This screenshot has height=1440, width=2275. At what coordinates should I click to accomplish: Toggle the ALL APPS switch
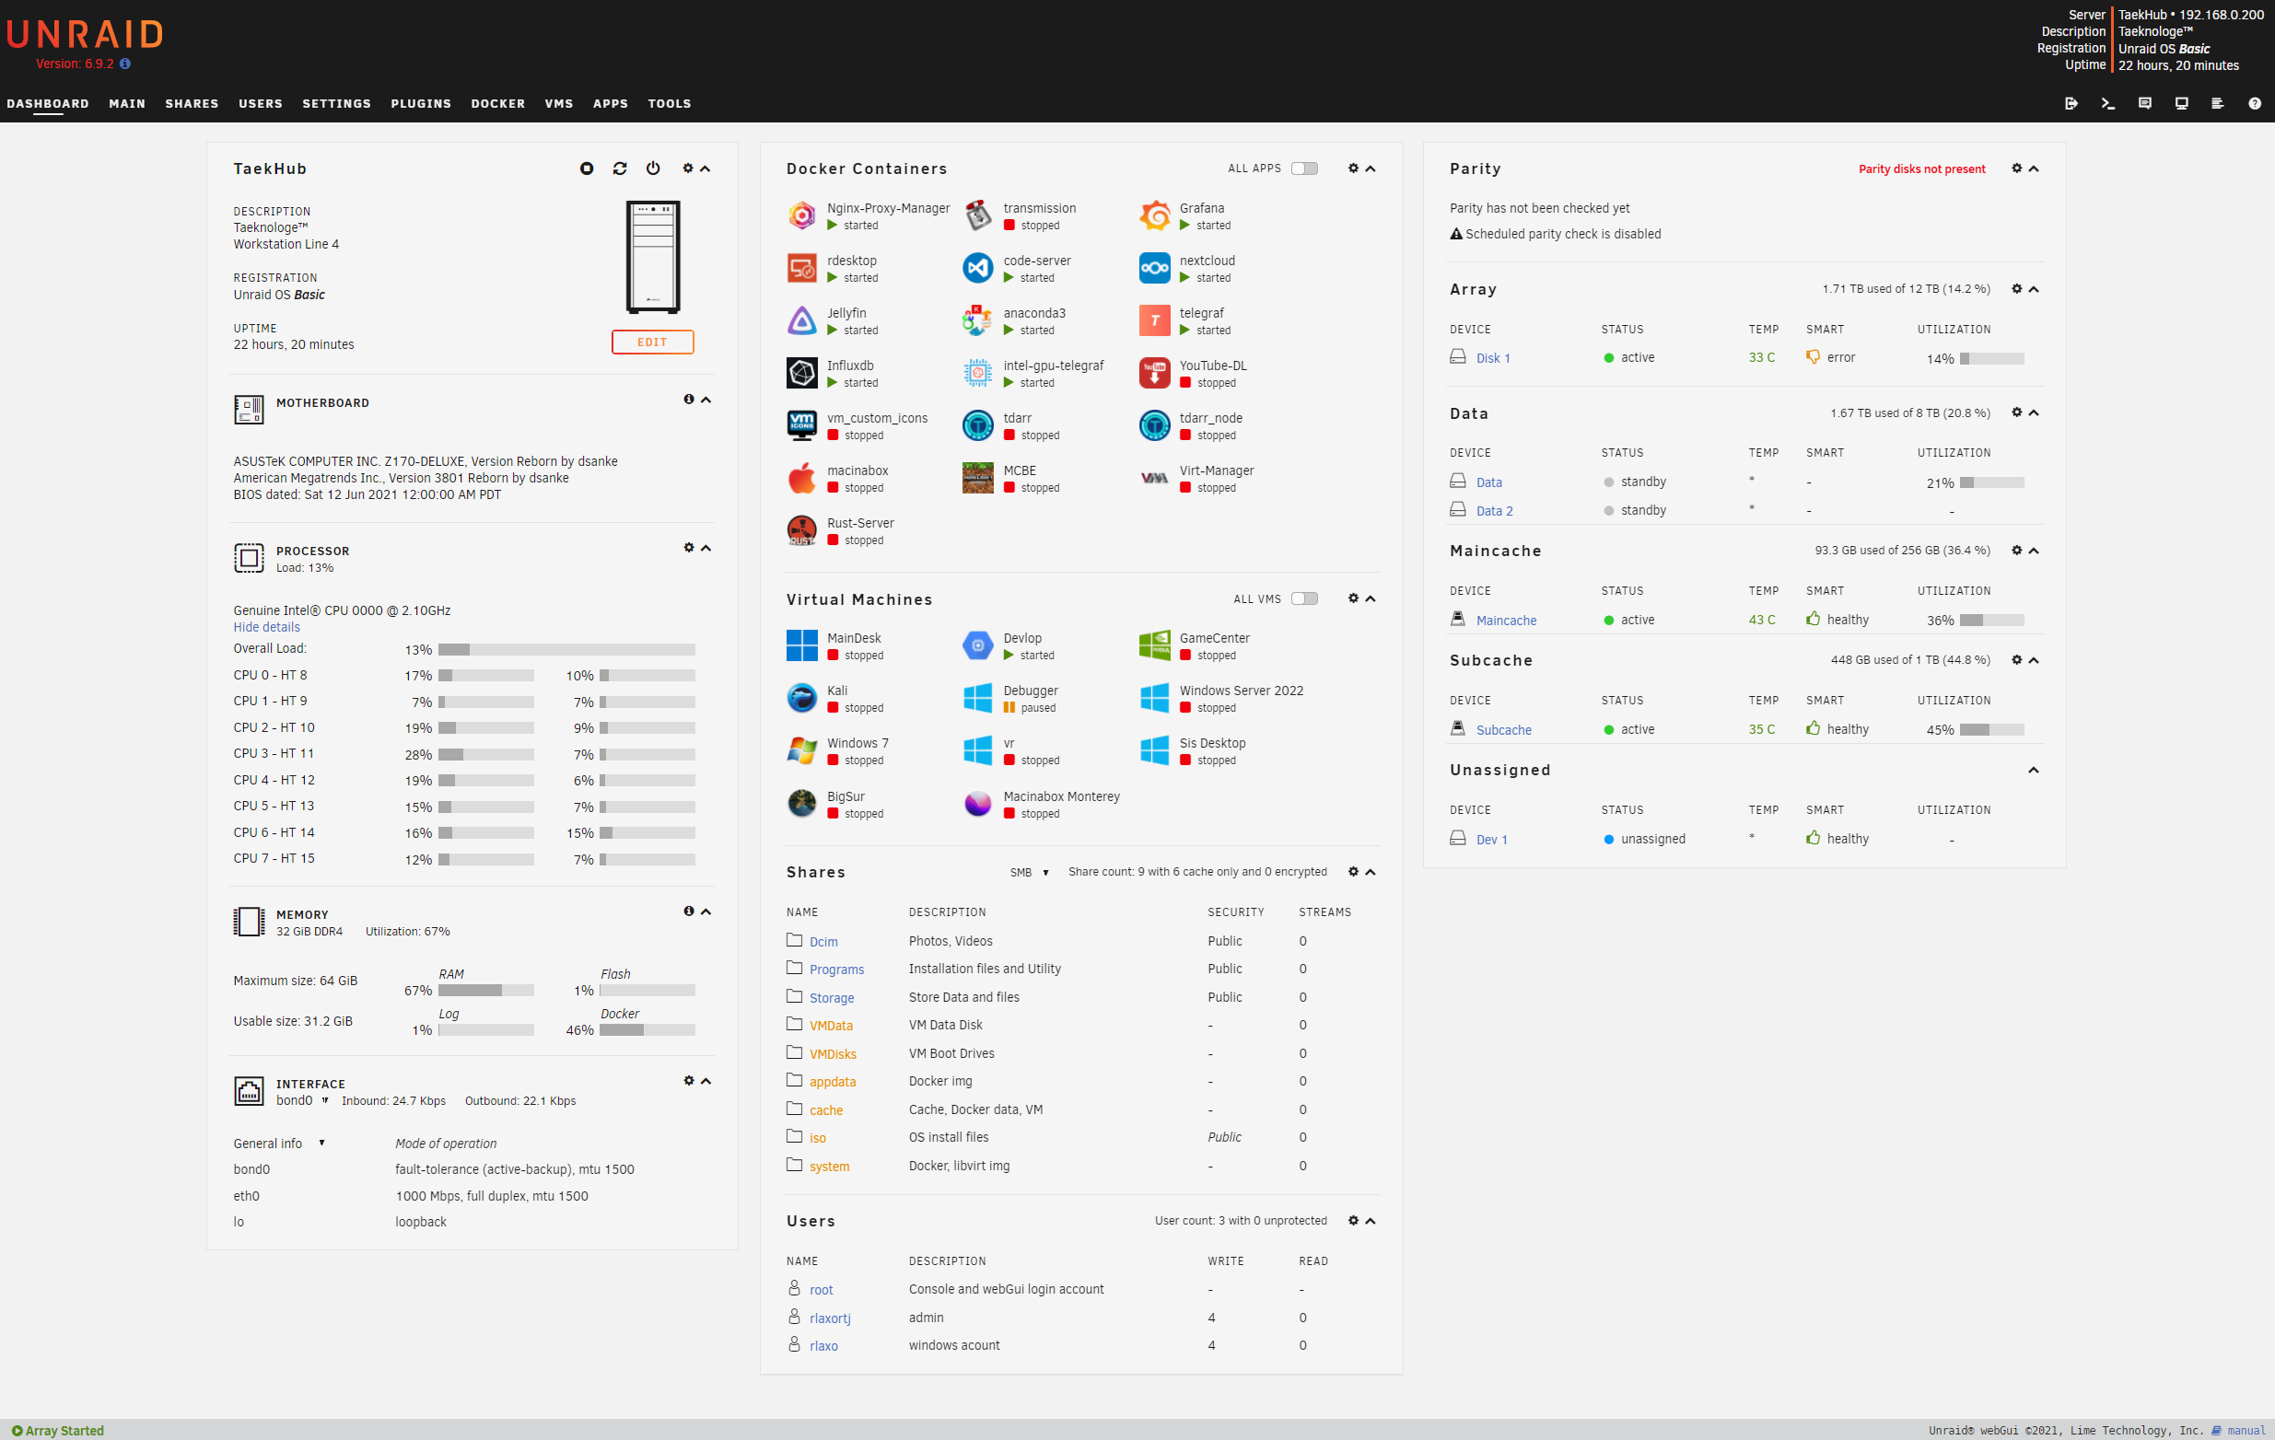pos(1304,168)
